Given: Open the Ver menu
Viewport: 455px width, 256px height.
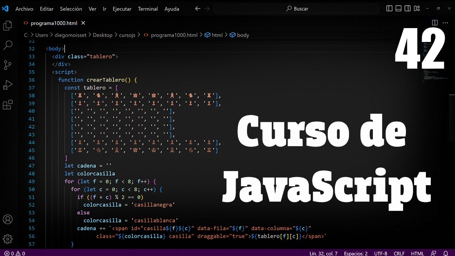Looking at the screenshot, I should [x=92, y=9].
